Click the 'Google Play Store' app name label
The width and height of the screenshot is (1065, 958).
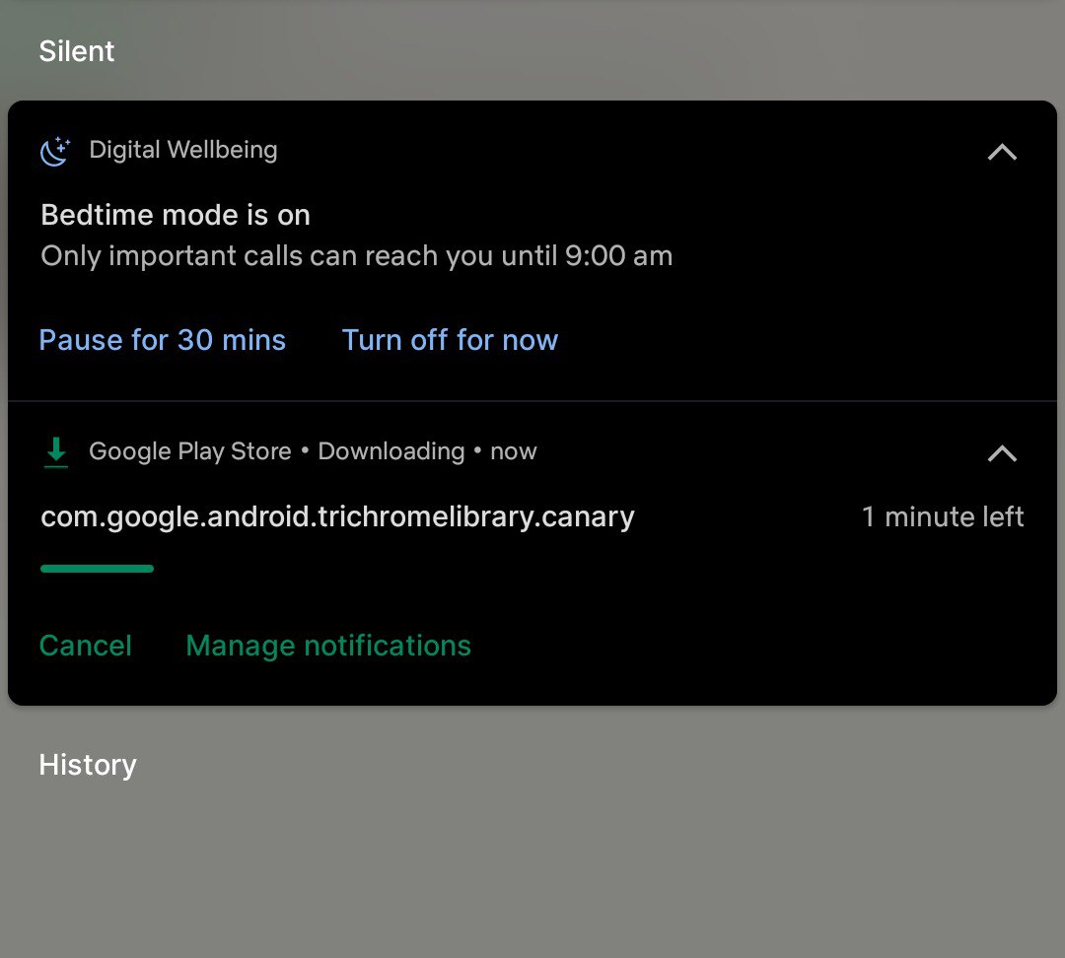[190, 451]
